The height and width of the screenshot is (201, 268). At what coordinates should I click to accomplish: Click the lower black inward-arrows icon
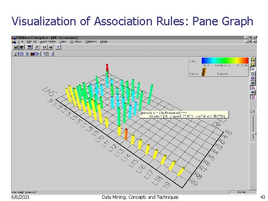(253, 92)
